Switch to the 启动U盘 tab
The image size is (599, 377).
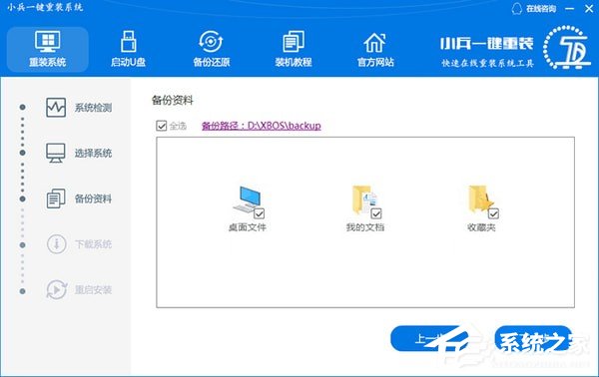click(x=129, y=49)
